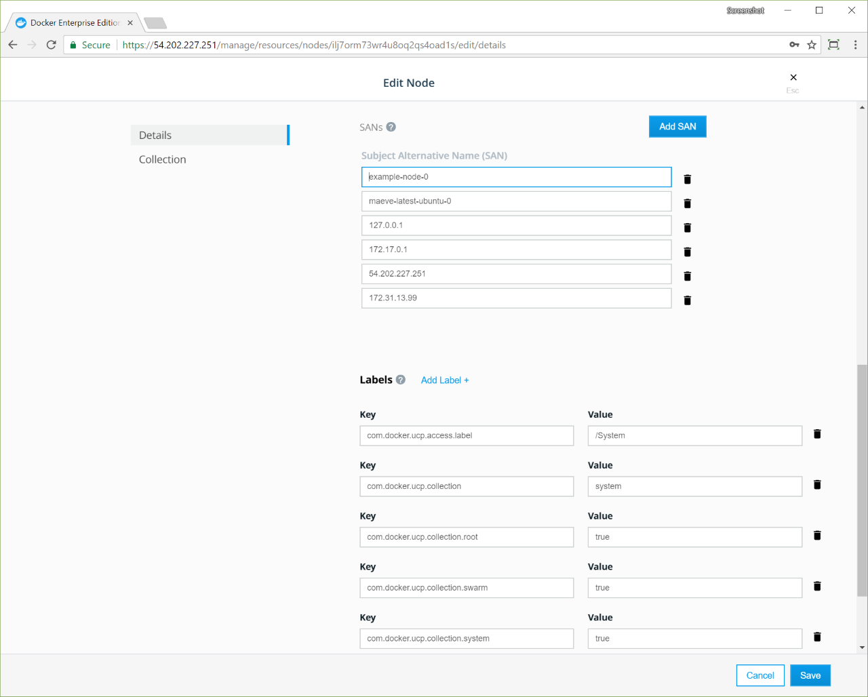This screenshot has width=868, height=697.
Task: Click the page's vertical scrollbar thumb
Action: [862, 480]
